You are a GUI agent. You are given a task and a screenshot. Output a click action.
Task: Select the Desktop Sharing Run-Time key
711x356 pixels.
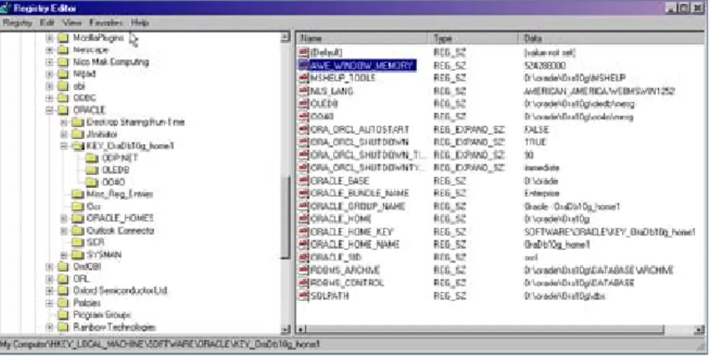pyautogui.click(x=135, y=122)
